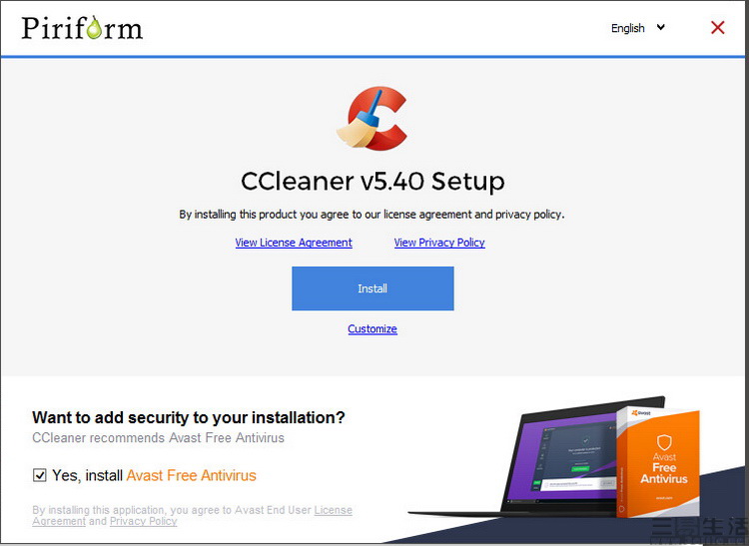
Task: Click the Avast Free Antivirus box image
Action: pyautogui.click(x=658, y=462)
